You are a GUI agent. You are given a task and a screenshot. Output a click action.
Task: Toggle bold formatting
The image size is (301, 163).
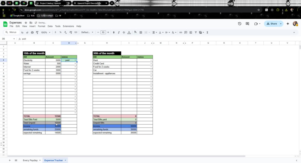tap(114, 32)
